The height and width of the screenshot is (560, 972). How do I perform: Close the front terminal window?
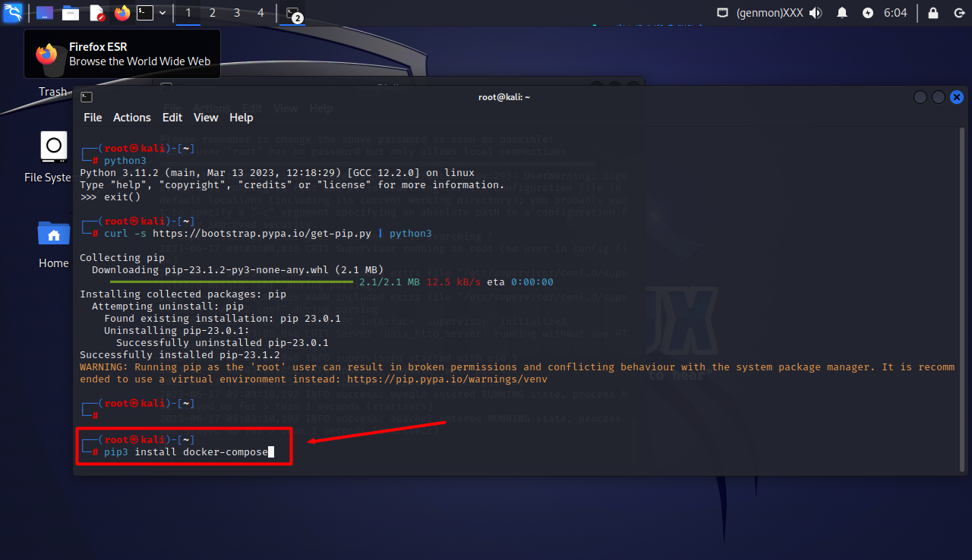click(x=957, y=97)
